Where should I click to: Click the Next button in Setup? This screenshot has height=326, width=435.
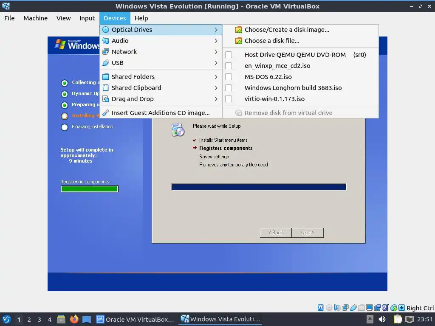[x=308, y=233]
